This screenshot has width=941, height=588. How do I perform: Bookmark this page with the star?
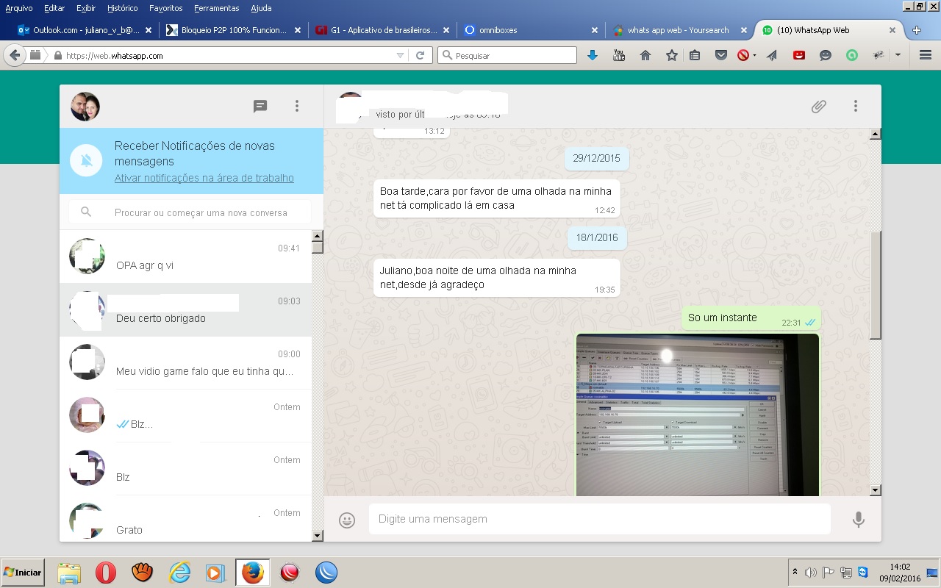tap(671, 55)
